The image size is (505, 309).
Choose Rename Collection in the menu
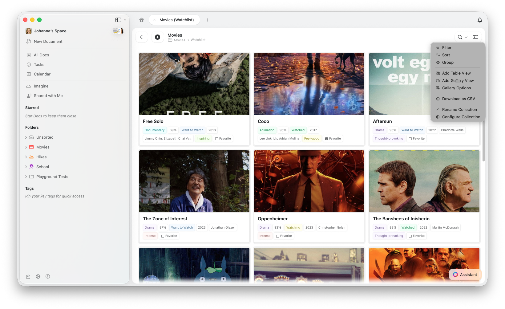pyautogui.click(x=459, y=109)
